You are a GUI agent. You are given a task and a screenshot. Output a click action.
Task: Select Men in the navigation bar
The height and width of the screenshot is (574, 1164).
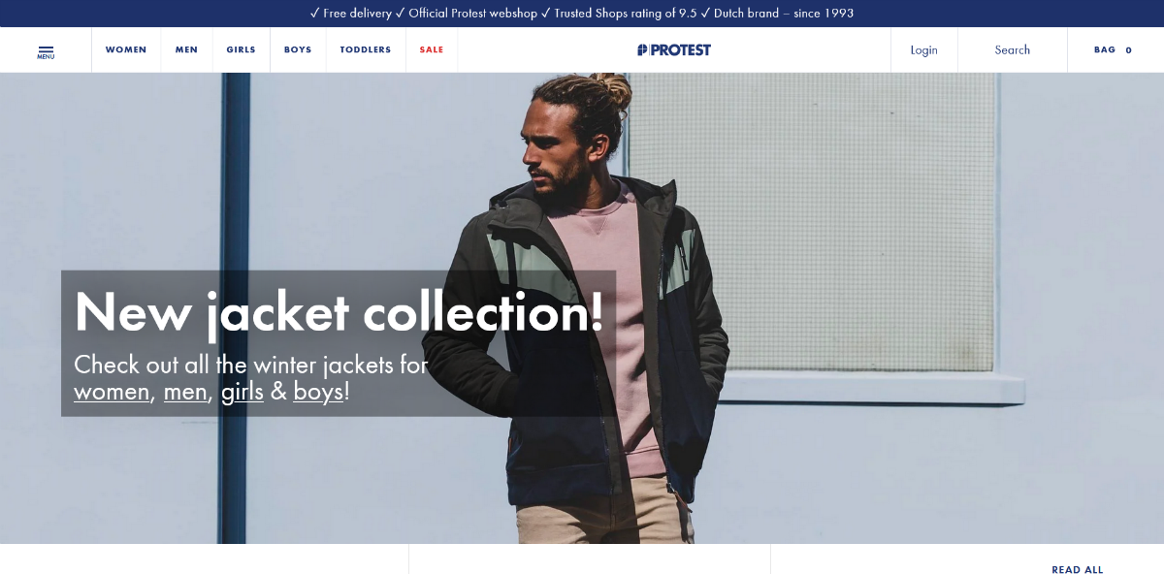pyautogui.click(x=186, y=49)
